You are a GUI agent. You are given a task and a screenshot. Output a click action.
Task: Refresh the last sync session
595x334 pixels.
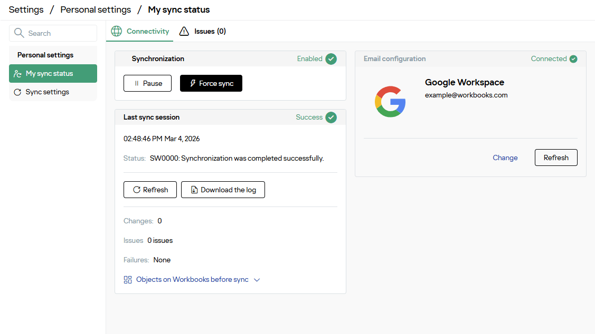[150, 190]
